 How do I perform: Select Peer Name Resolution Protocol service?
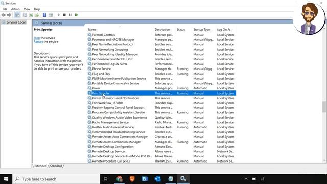click(161, 44)
